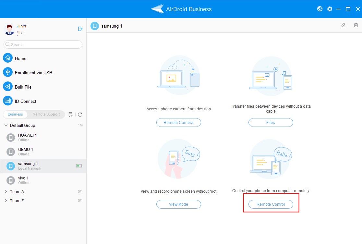Click the View Mode button
The image size is (362, 244).
coord(178,204)
